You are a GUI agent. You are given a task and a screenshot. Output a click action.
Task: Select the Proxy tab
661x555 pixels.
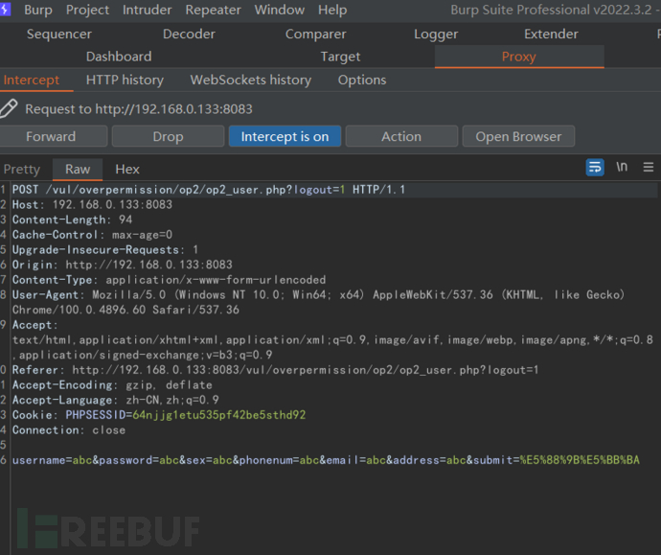tap(519, 57)
